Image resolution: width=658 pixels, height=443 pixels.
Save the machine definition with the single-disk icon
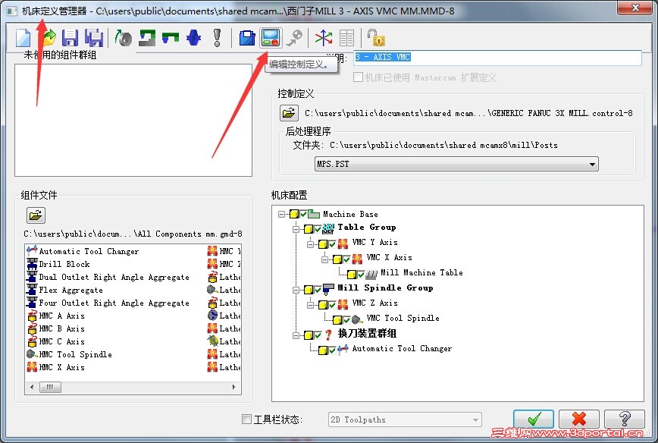(x=70, y=38)
